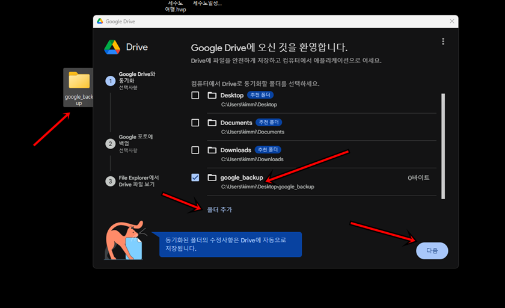Click the C:\Users\kimmi\Downloads path text
This screenshot has width=505, height=308.
tap(252, 159)
